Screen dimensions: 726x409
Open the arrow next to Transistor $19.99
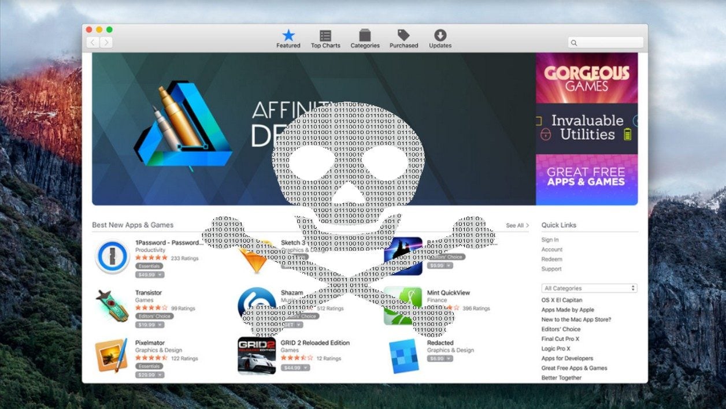[161, 325]
